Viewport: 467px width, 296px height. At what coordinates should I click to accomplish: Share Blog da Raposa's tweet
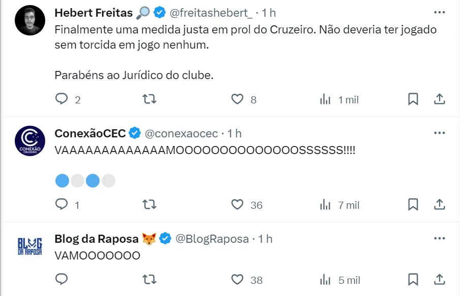point(440,279)
